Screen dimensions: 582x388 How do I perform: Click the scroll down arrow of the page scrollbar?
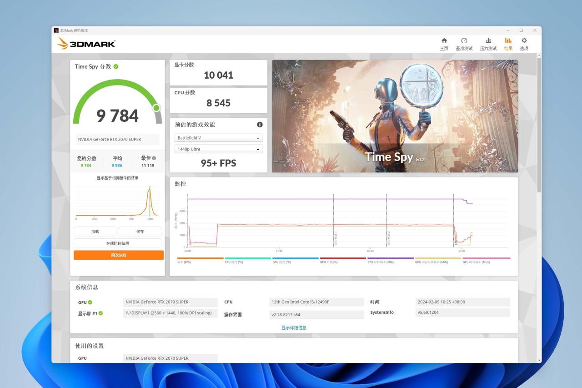tap(539, 360)
